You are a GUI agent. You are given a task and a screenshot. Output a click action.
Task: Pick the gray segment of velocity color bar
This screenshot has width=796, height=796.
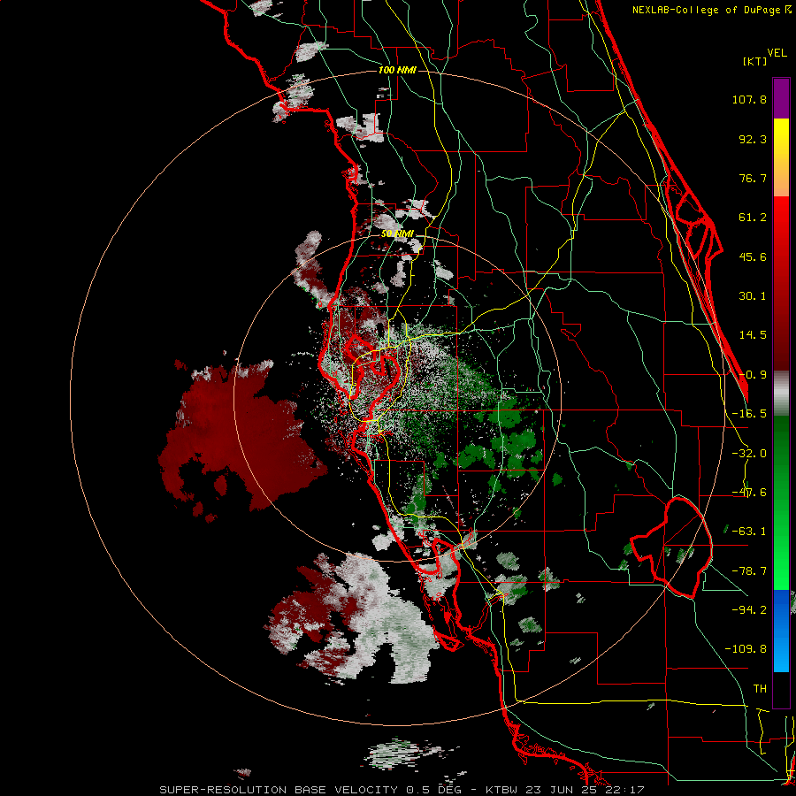tap(781, 394)
